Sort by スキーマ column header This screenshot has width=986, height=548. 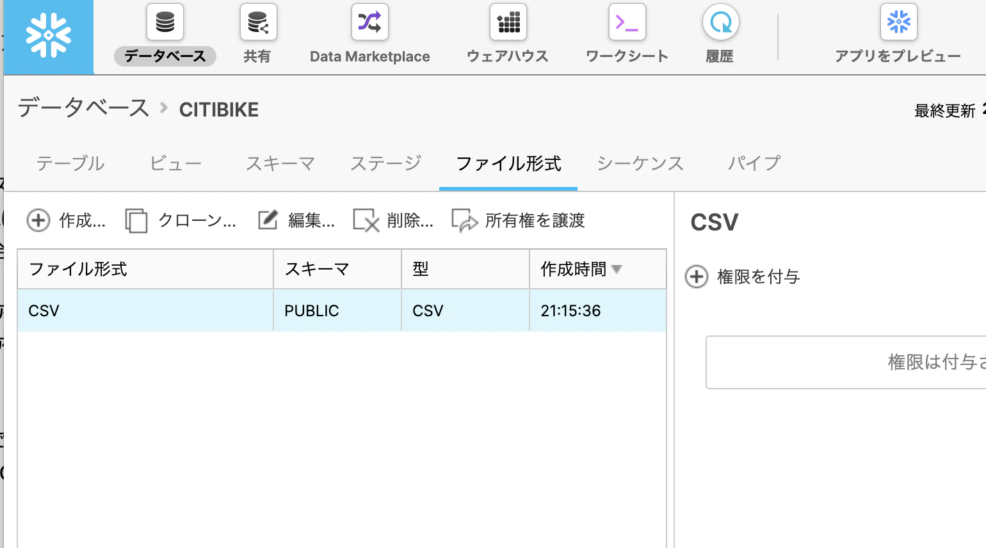click(337, 269)
